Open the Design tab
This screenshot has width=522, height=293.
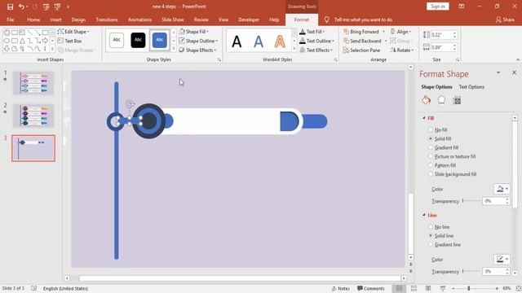point(78,20)
